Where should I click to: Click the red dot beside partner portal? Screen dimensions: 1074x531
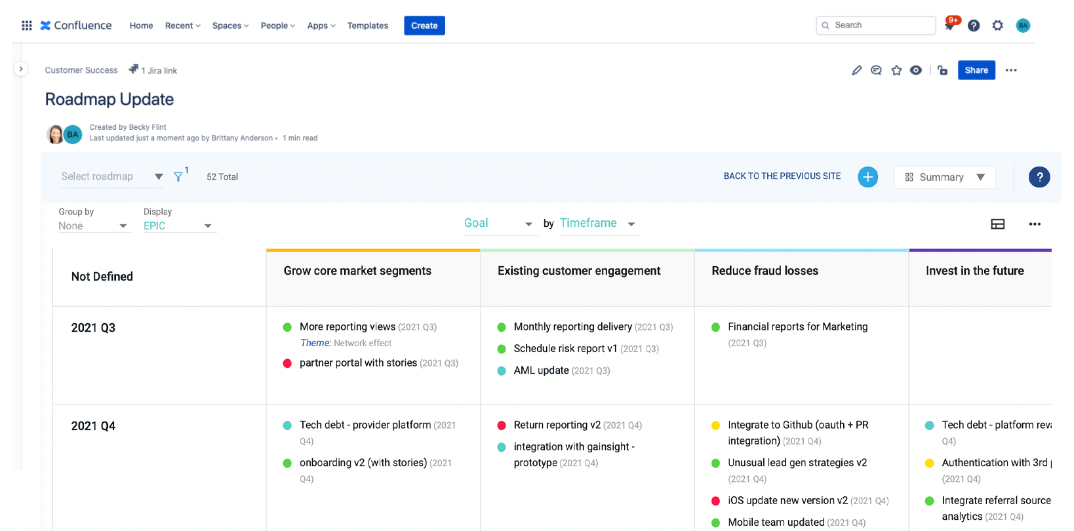287,363
